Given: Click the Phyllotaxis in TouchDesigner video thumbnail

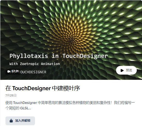Looking at the screenshot, I should click(x=71, y=40).
